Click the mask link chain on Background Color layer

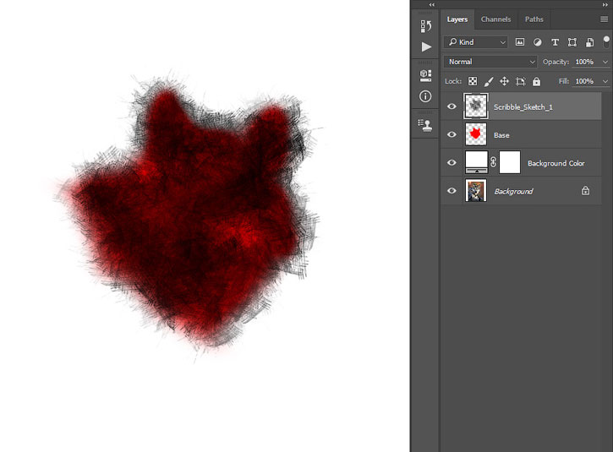pos(494,162)
